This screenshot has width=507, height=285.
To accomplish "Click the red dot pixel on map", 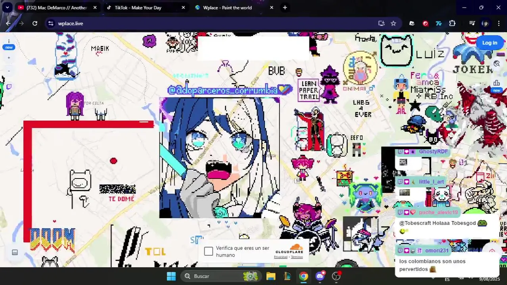I will point(113,161).
